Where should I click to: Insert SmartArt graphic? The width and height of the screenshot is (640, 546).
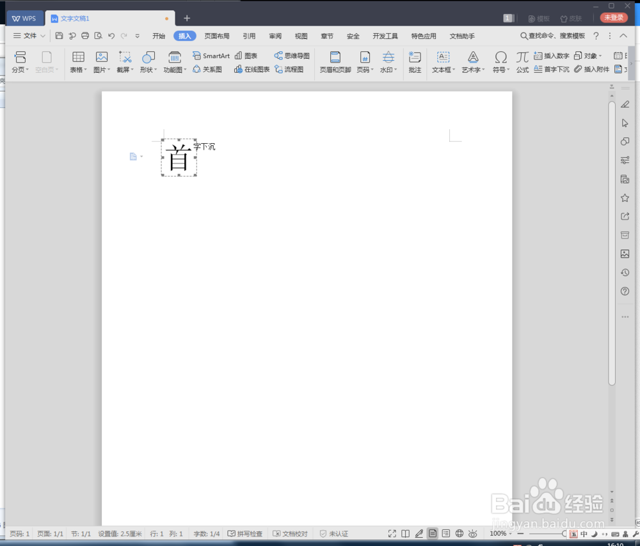coord(211,56)
